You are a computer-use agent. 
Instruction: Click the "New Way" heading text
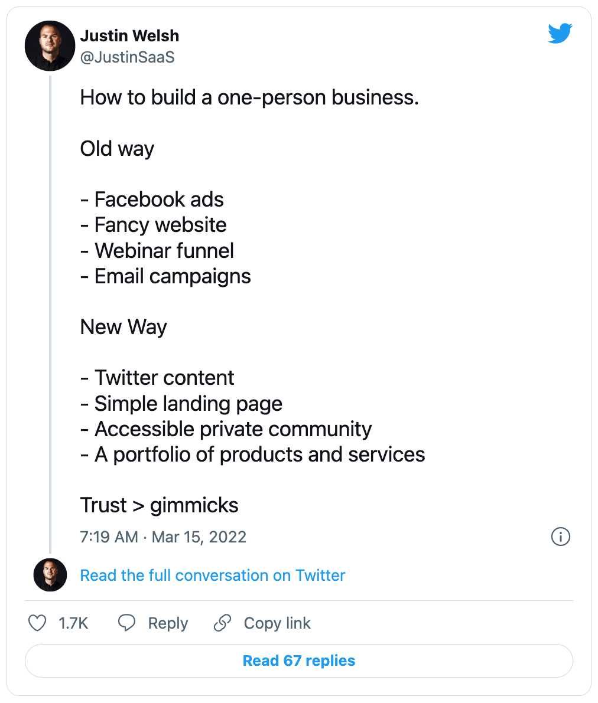(x=123, y=327)
